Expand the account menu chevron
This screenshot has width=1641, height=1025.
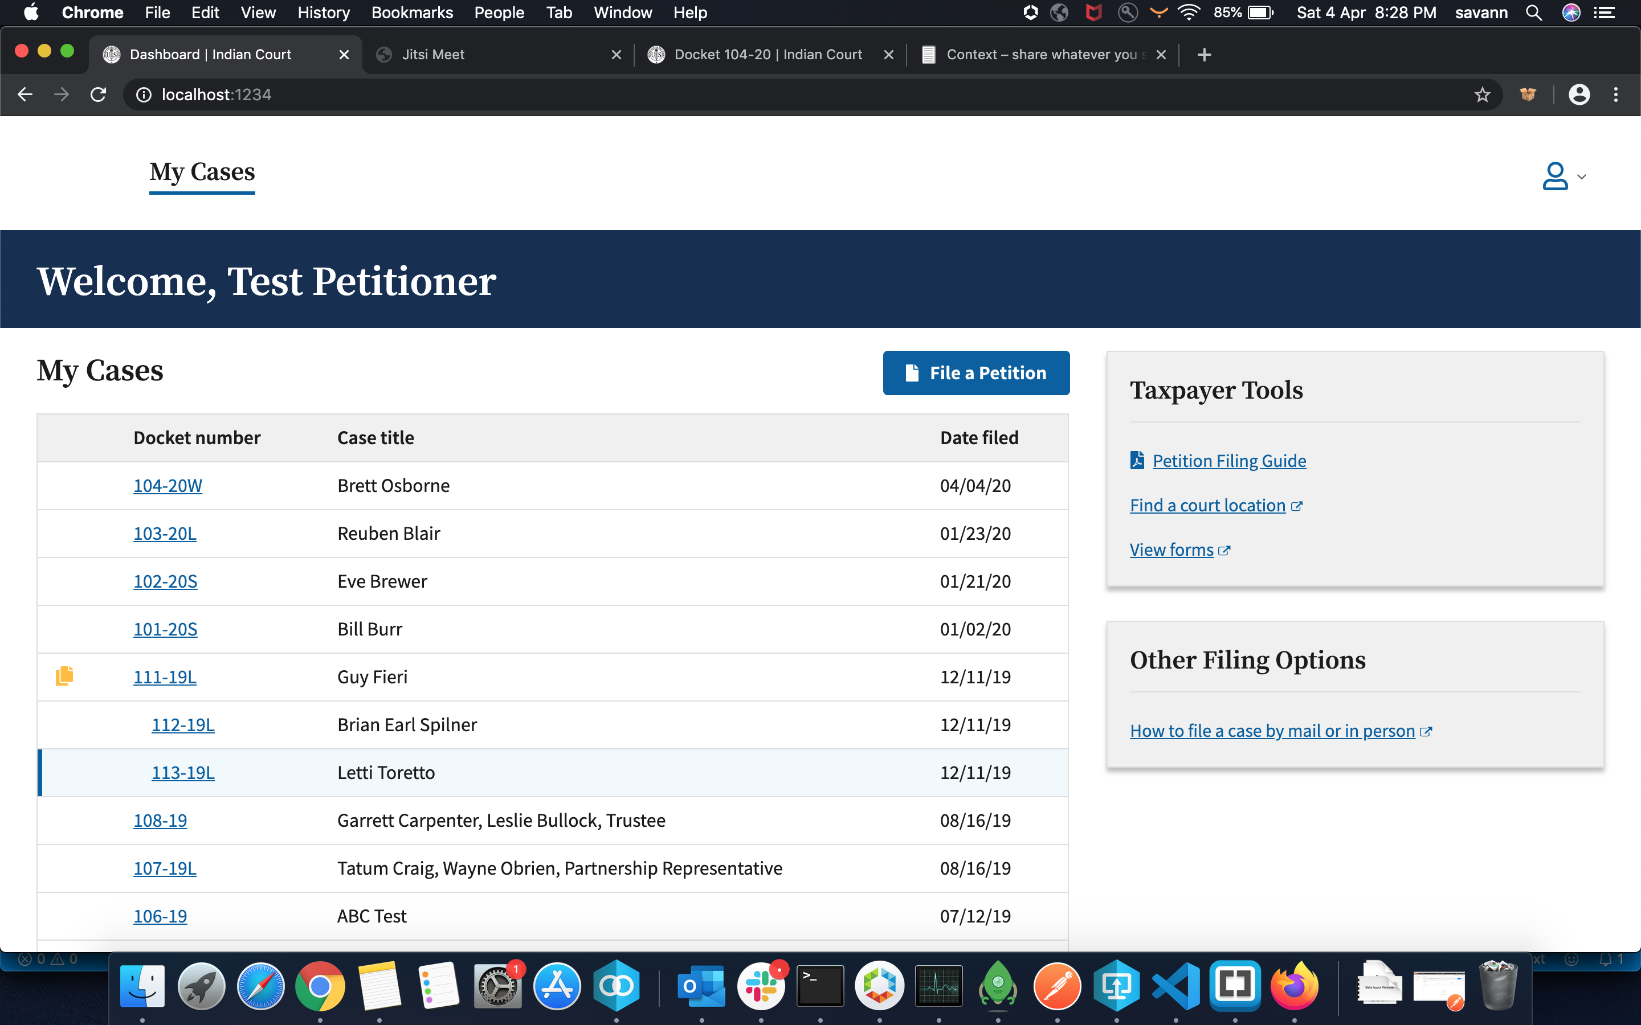pyautogui.click(x=1581, y=177)
